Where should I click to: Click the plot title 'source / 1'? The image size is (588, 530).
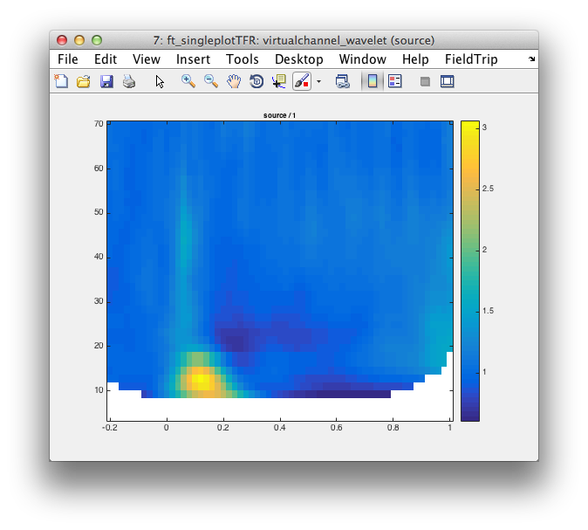[279, 115]
